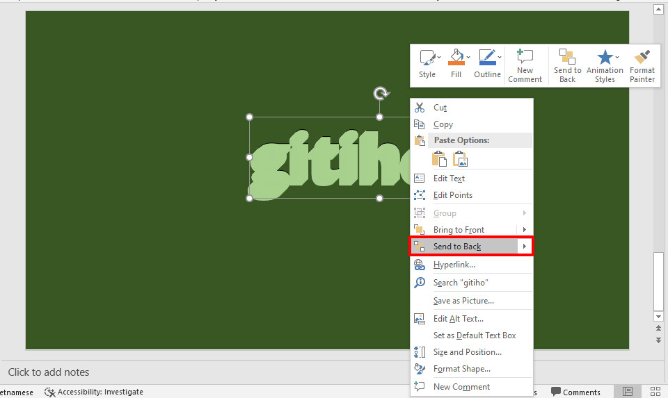Expand the Animation Styles dropdown arrow
This screenshot has height=398, width=668.
coord(617,57)
